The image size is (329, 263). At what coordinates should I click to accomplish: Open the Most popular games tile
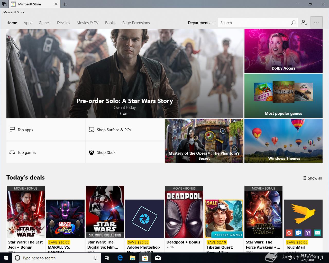click(284, 96)
